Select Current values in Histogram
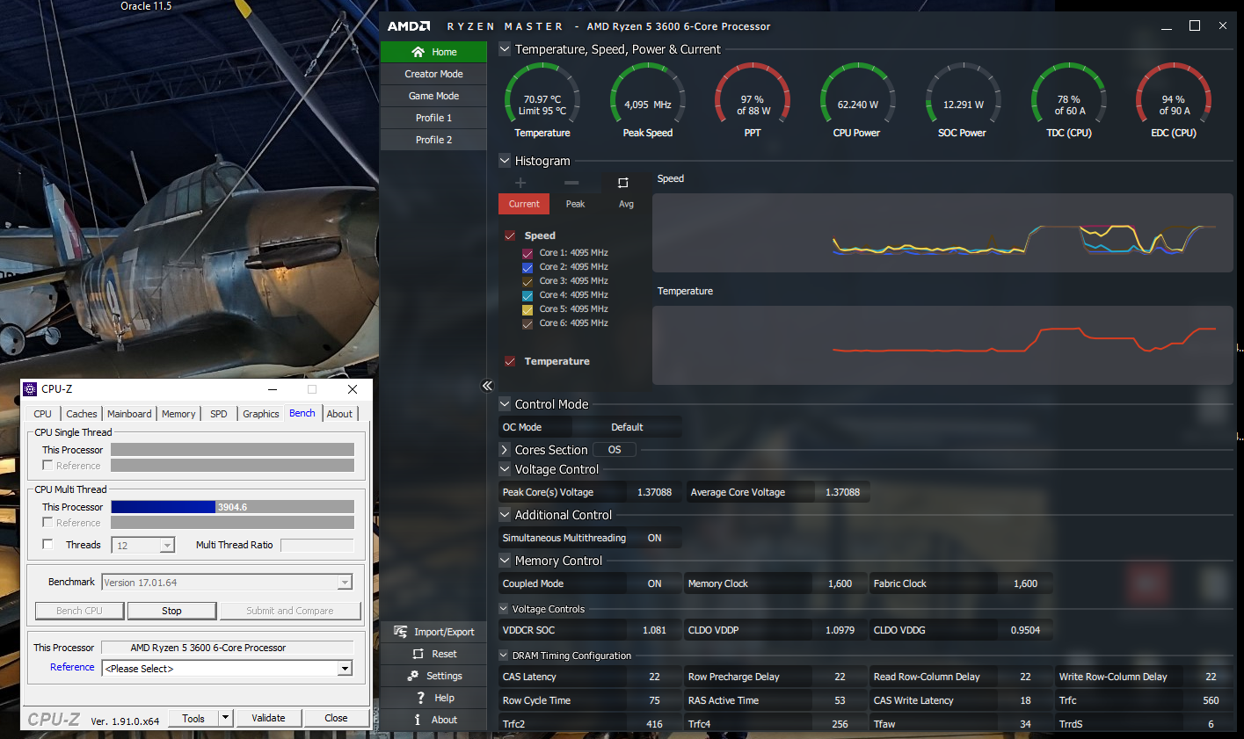The height and width of the screenshot is (739, 1244). click(x=524, y=204)
